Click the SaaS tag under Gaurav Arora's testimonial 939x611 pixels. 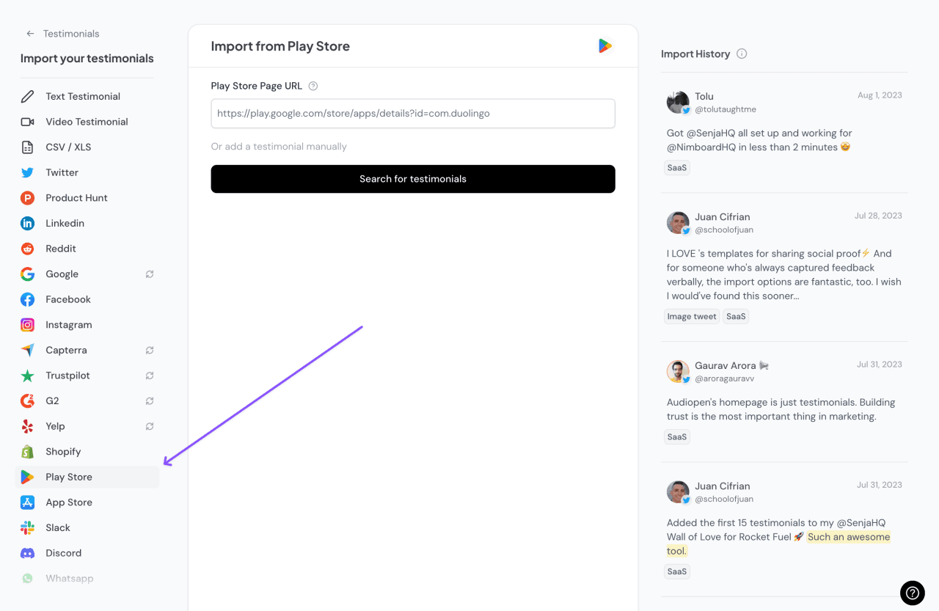pos(677,437)
